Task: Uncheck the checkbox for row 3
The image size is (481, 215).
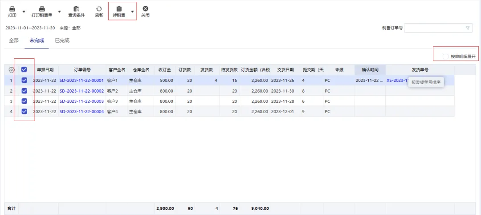Action: tap(24, 101)
